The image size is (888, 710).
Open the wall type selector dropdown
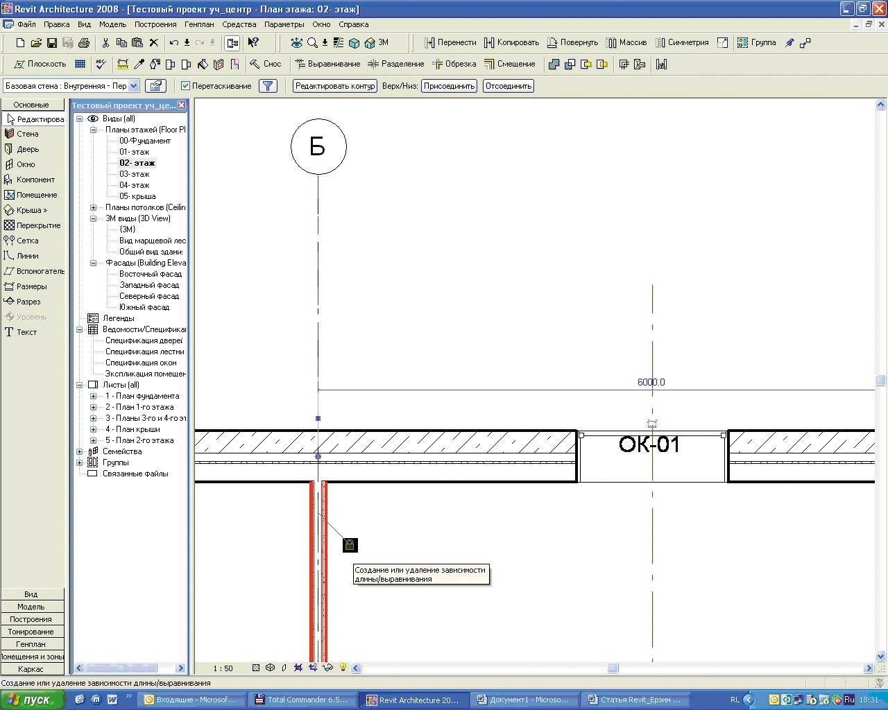coord(134,86)
